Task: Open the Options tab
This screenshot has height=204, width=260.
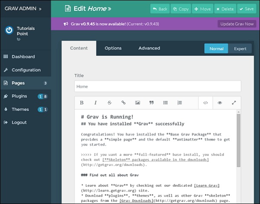Action: pos(113,48)
